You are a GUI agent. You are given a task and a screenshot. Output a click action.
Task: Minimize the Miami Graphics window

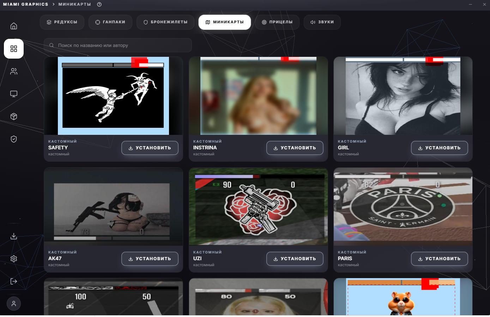point(470,4)
